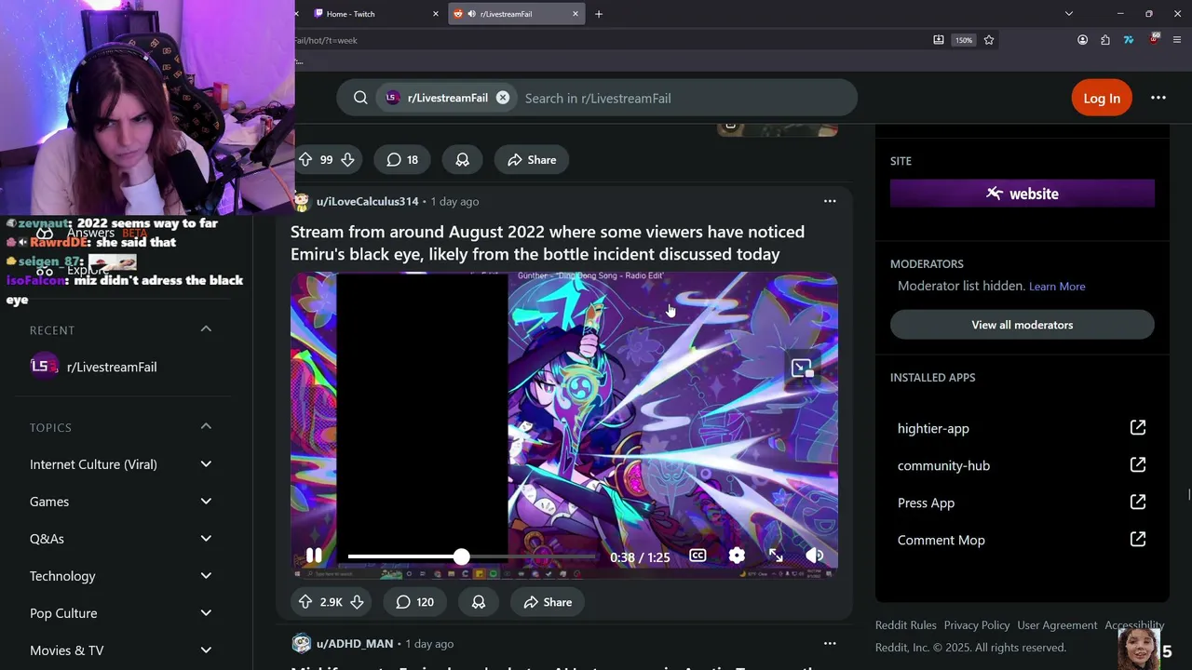Open Learn More about hidden moderators
The image size is (1192, 670).
[1057, 287]
